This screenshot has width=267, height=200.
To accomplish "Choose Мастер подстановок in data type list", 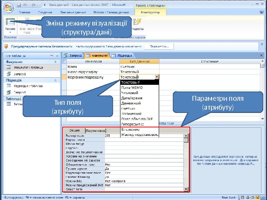I will 140,135.
